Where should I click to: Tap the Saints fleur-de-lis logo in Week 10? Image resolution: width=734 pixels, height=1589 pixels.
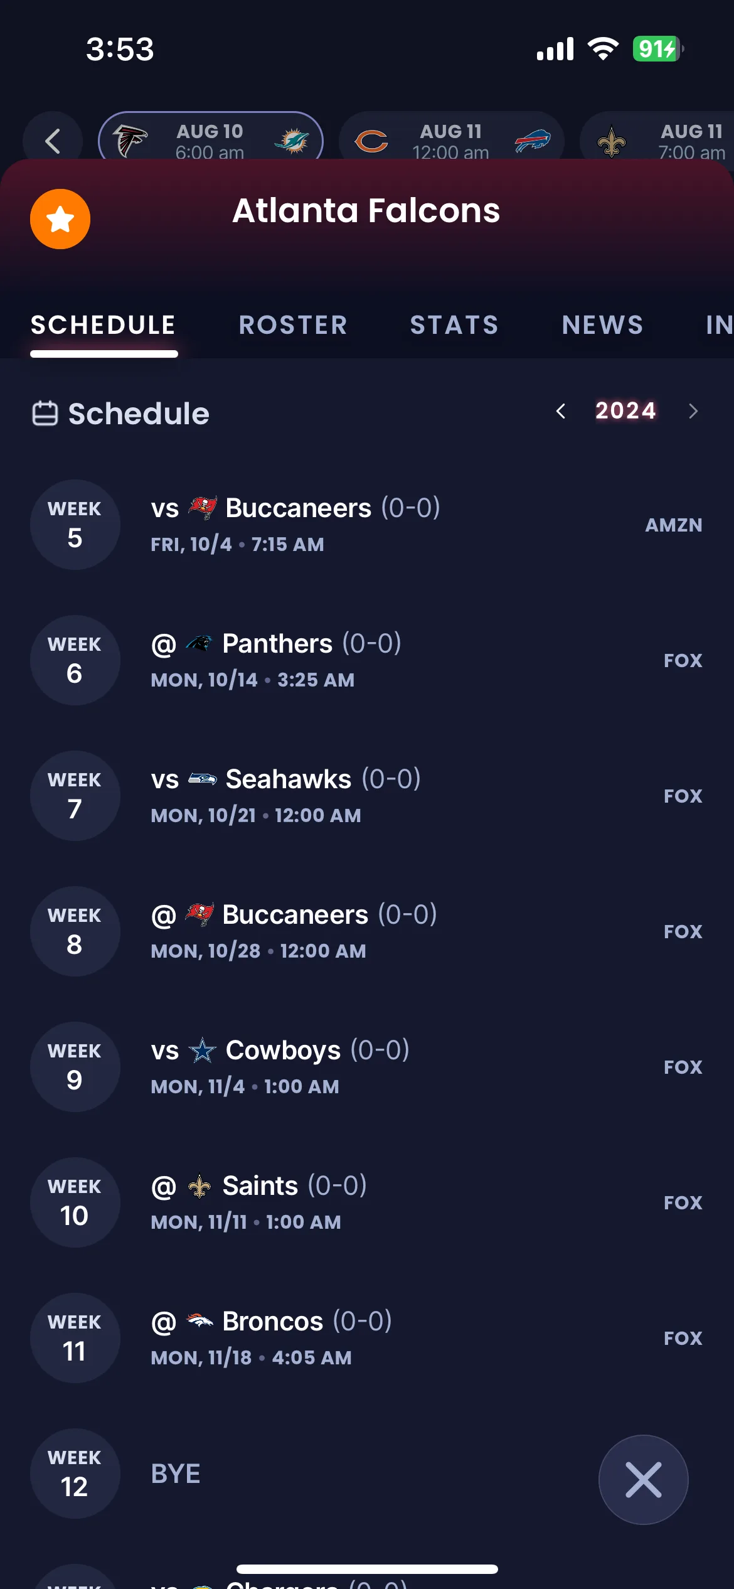199,1185
